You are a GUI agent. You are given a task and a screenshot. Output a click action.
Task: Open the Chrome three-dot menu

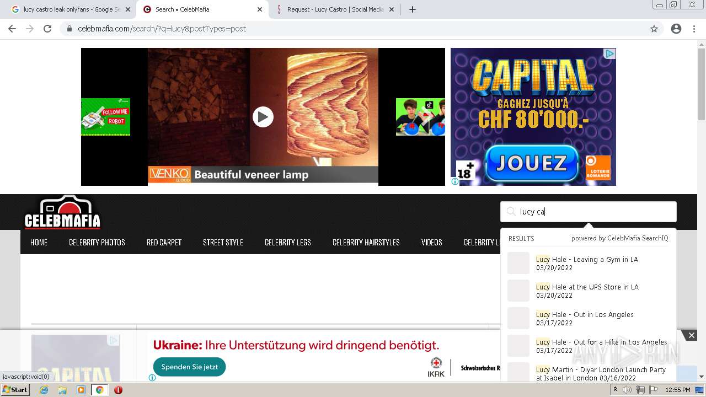(694, 29)
